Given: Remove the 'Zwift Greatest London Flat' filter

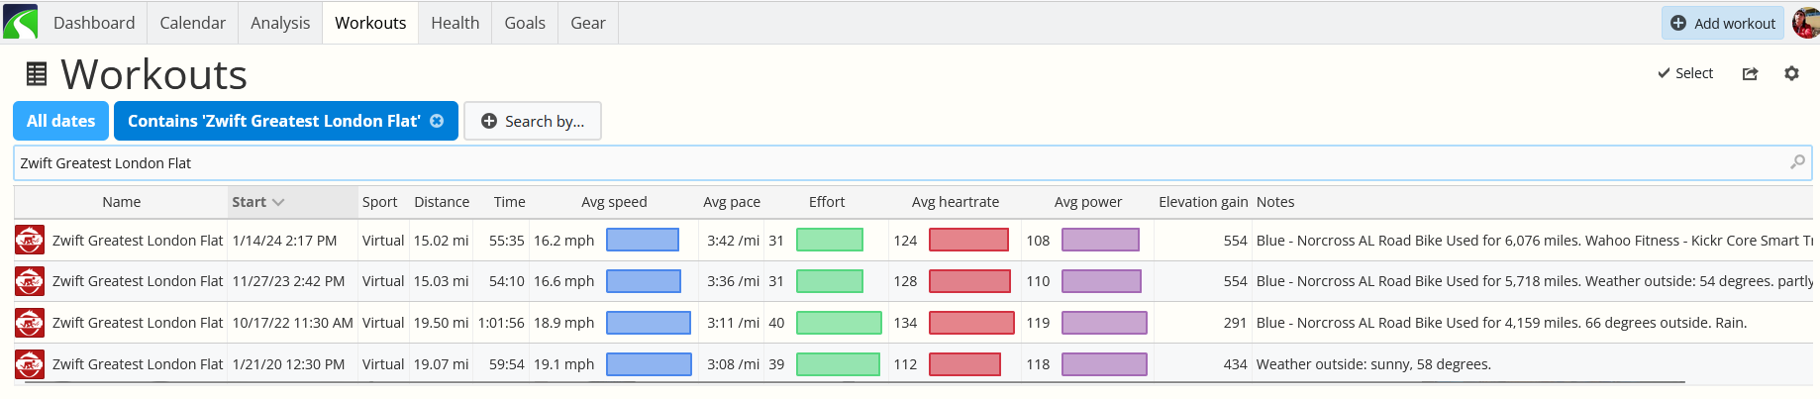Looking at the screenshot, I should point(437,121).
